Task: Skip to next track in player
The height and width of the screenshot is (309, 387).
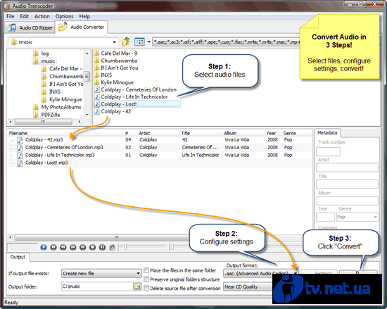Action: (83, 247)
